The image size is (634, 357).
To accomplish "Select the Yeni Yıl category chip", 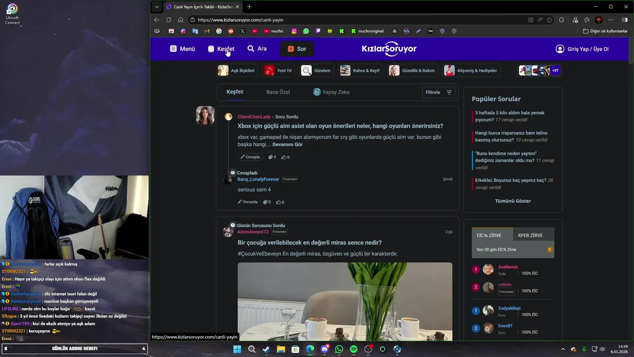I will pyautogui.click(x=278, y=70).
